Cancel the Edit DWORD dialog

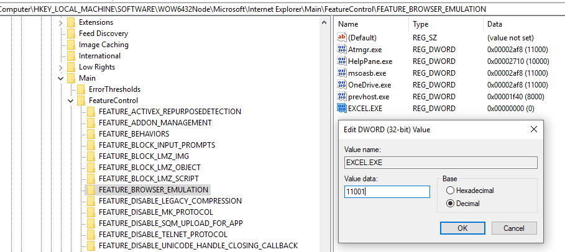pyautogui.click(x=515, y=228)
